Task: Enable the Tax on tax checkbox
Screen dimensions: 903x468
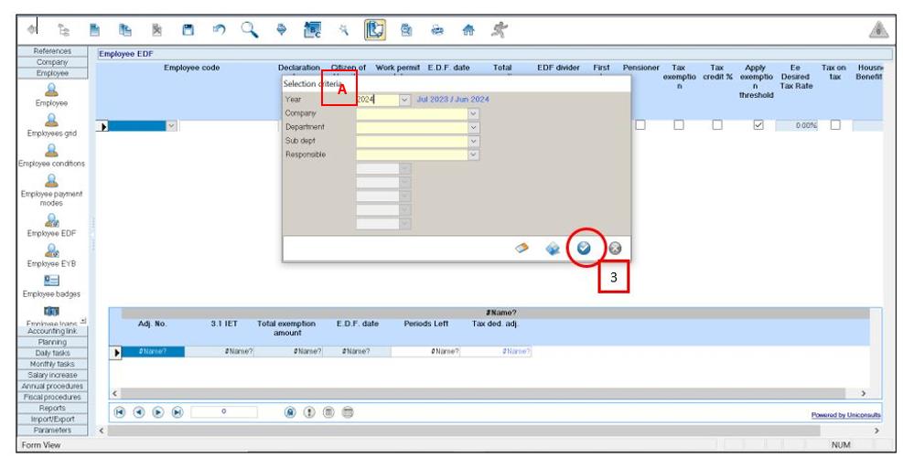Action: [834, 125]
